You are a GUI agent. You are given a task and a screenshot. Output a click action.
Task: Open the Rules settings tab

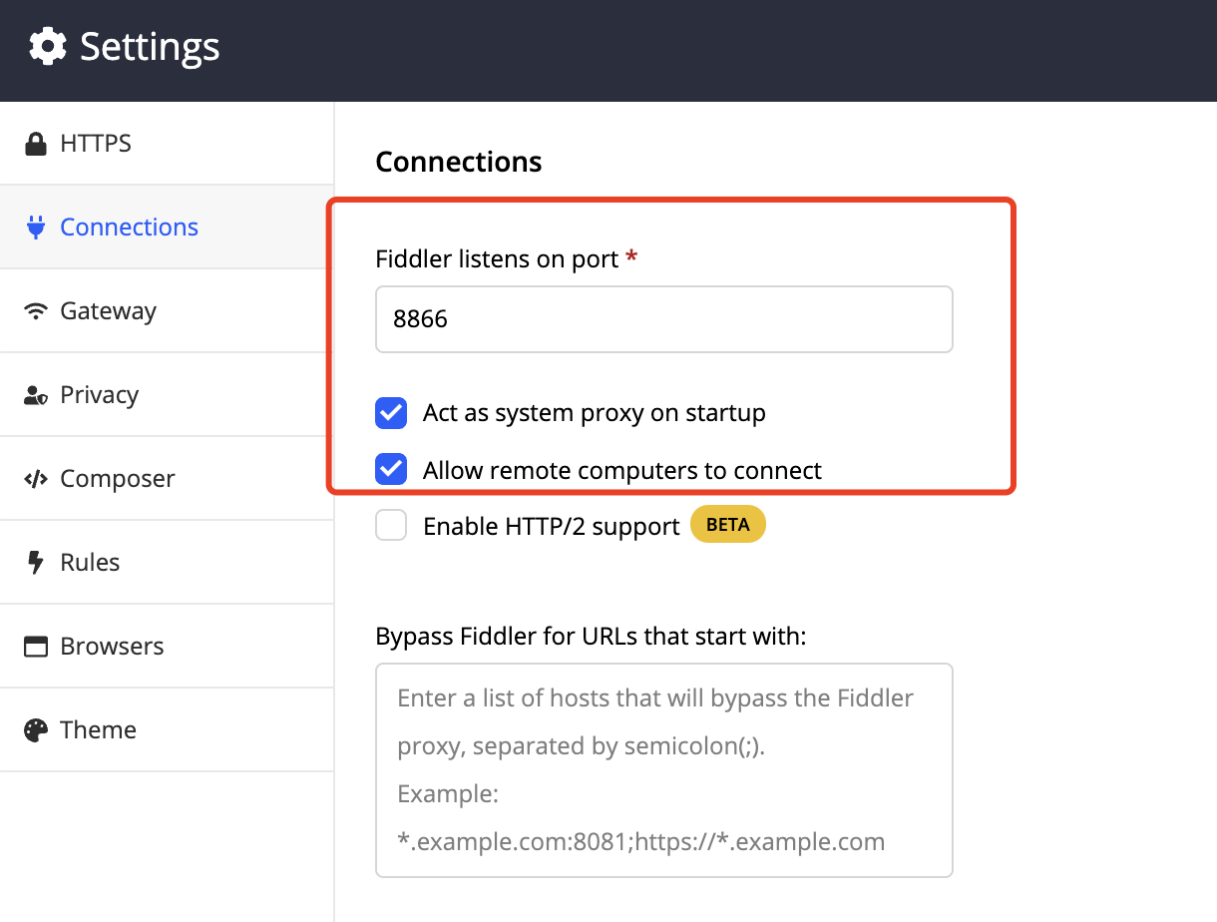90,563
